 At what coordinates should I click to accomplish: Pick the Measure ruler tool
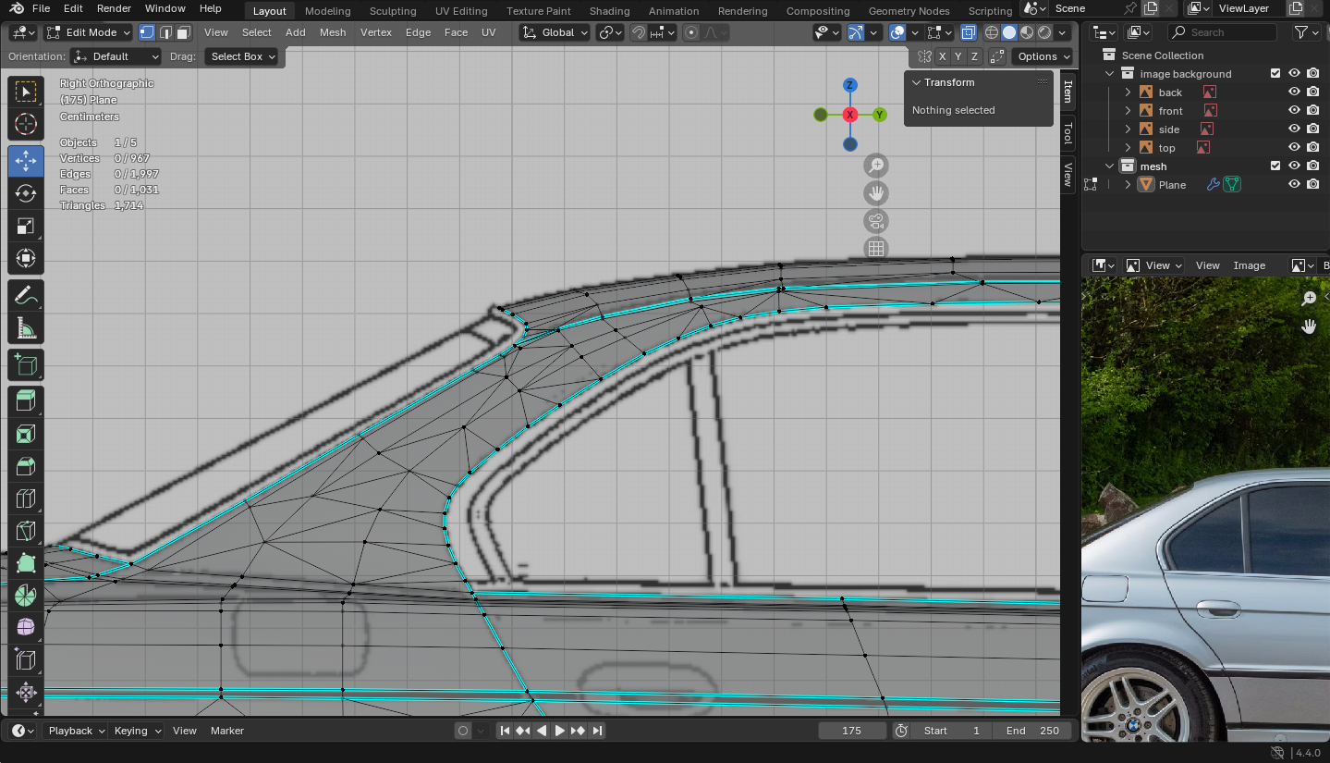[x=26, y=328]
